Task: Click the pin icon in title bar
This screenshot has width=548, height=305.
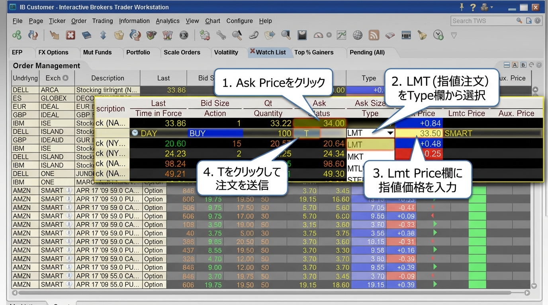Action: click(x=462, y=7)
